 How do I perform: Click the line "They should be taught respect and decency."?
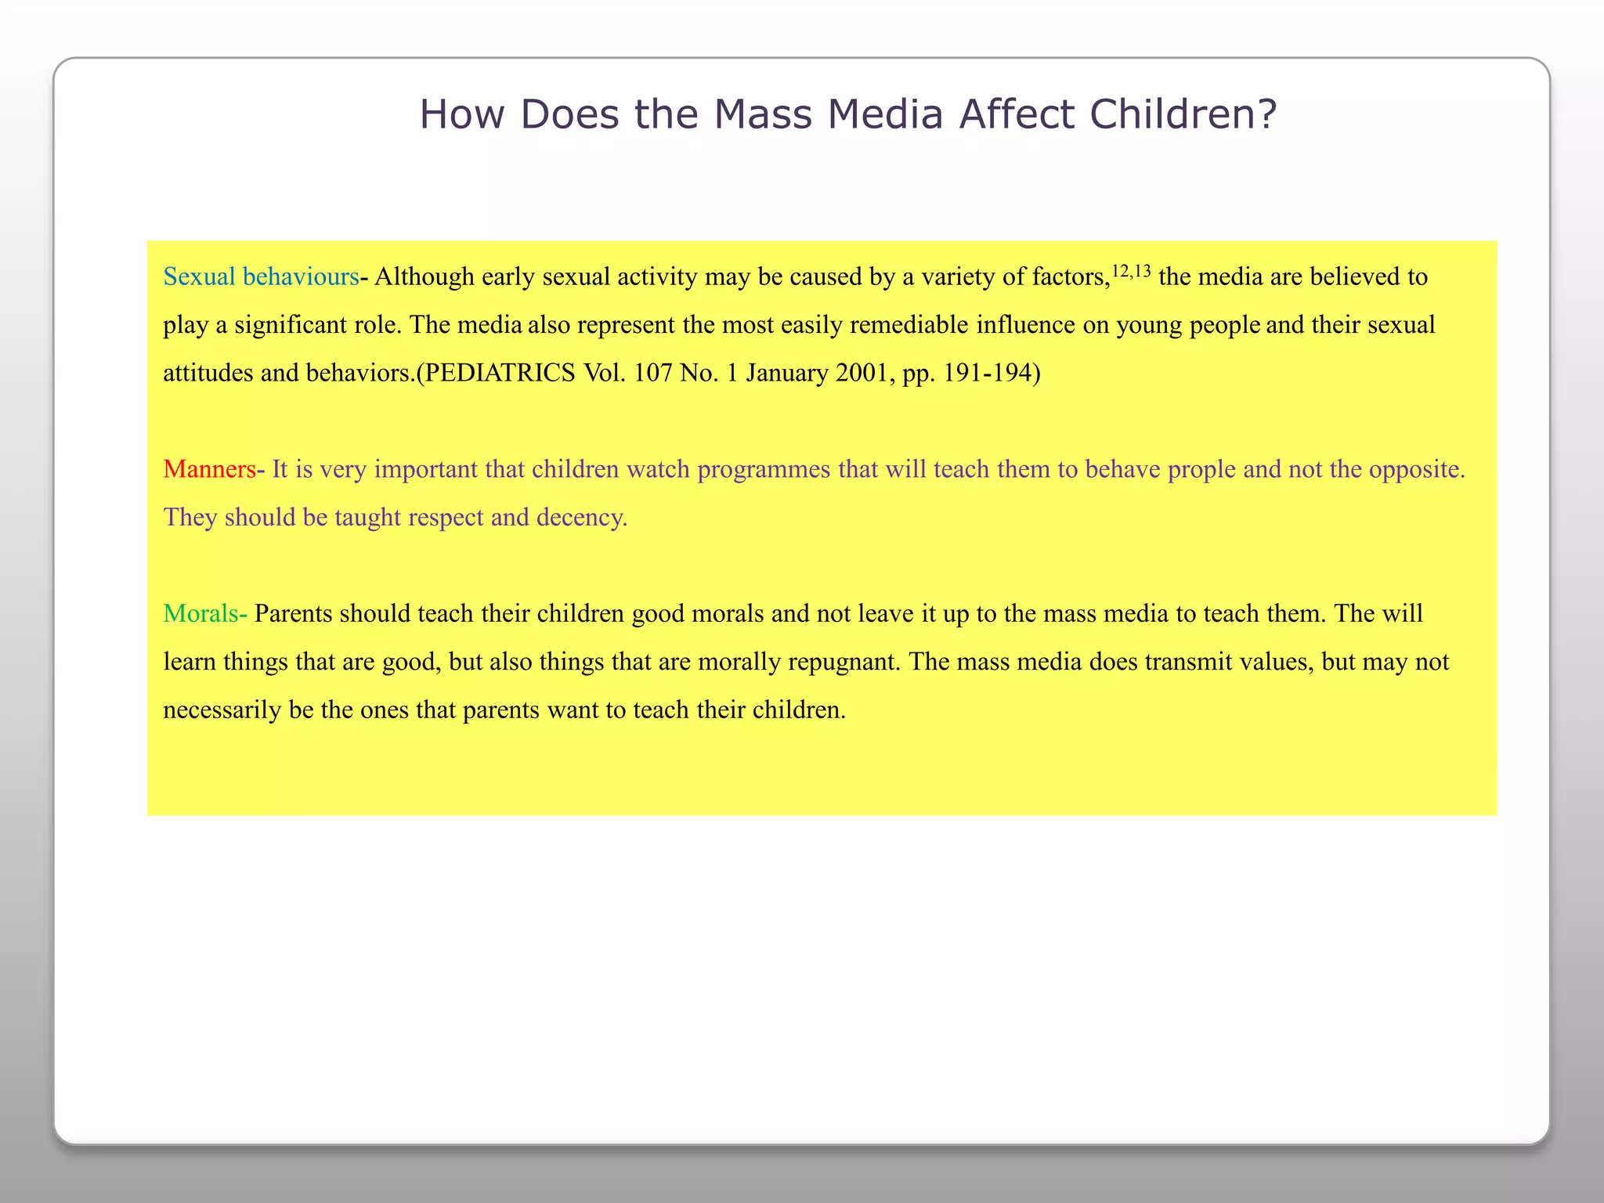396,518
